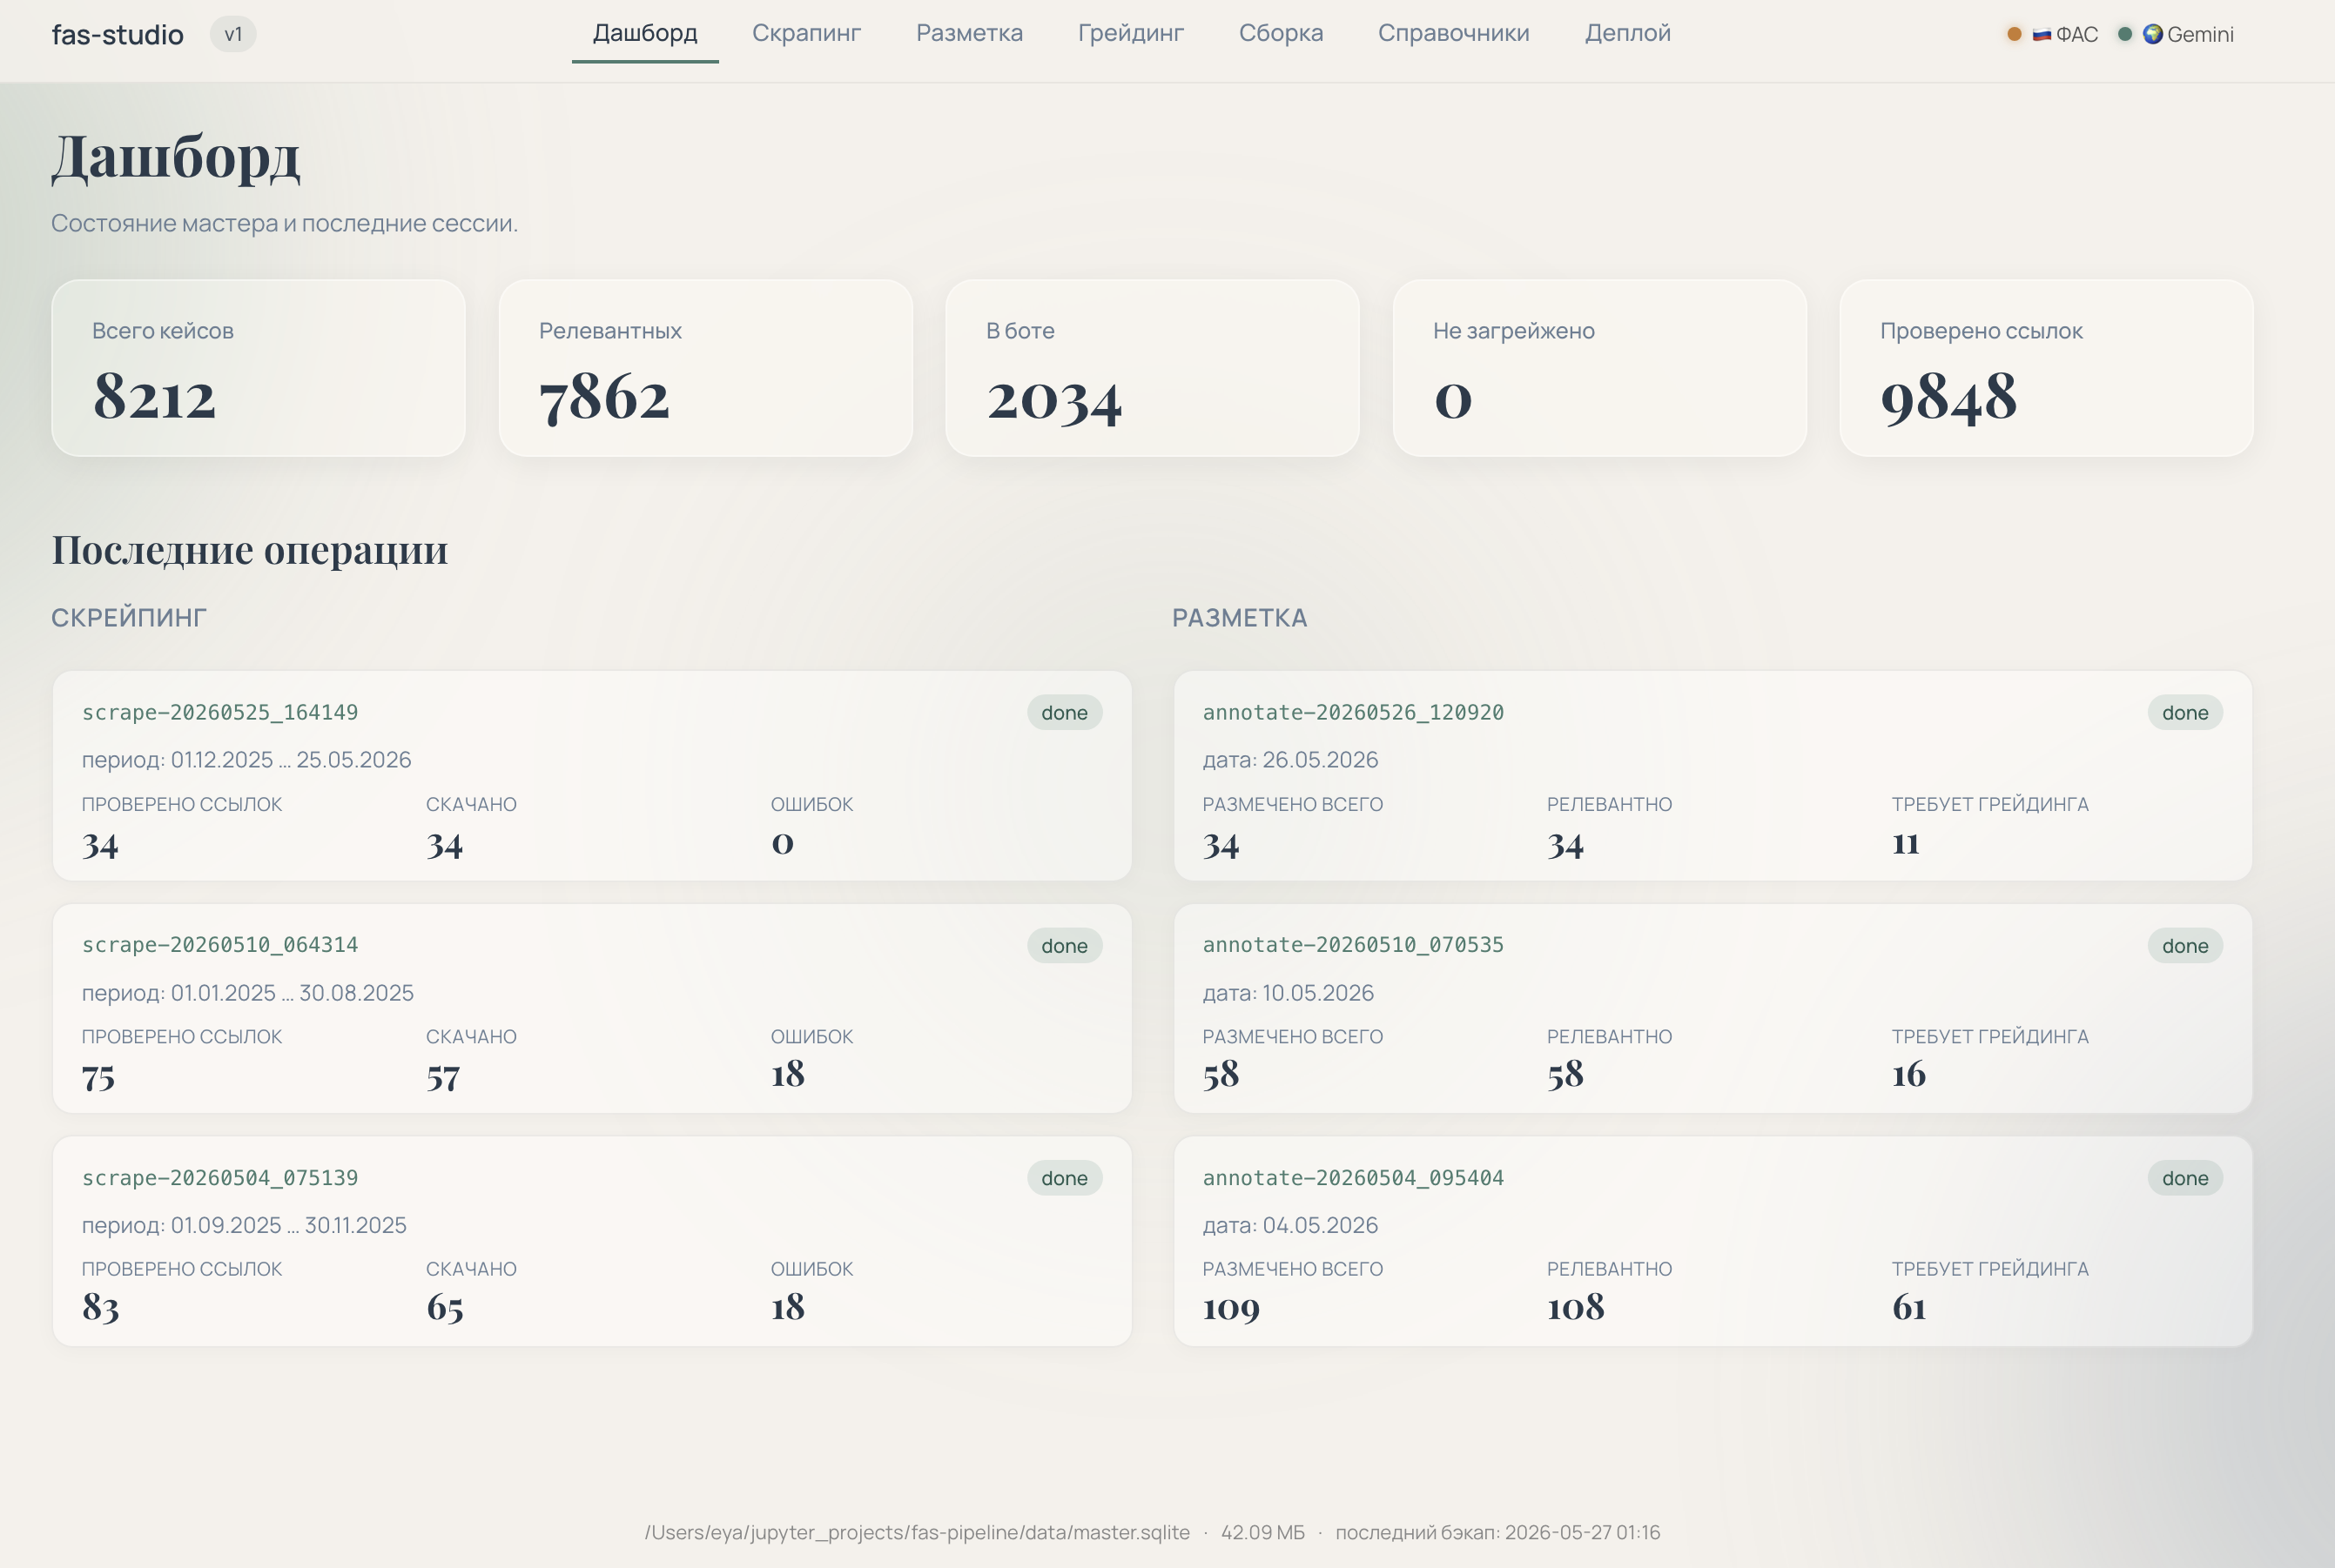Switch to the Деплой tab
This screenshot has width=2335, height=1568.
1628,33
